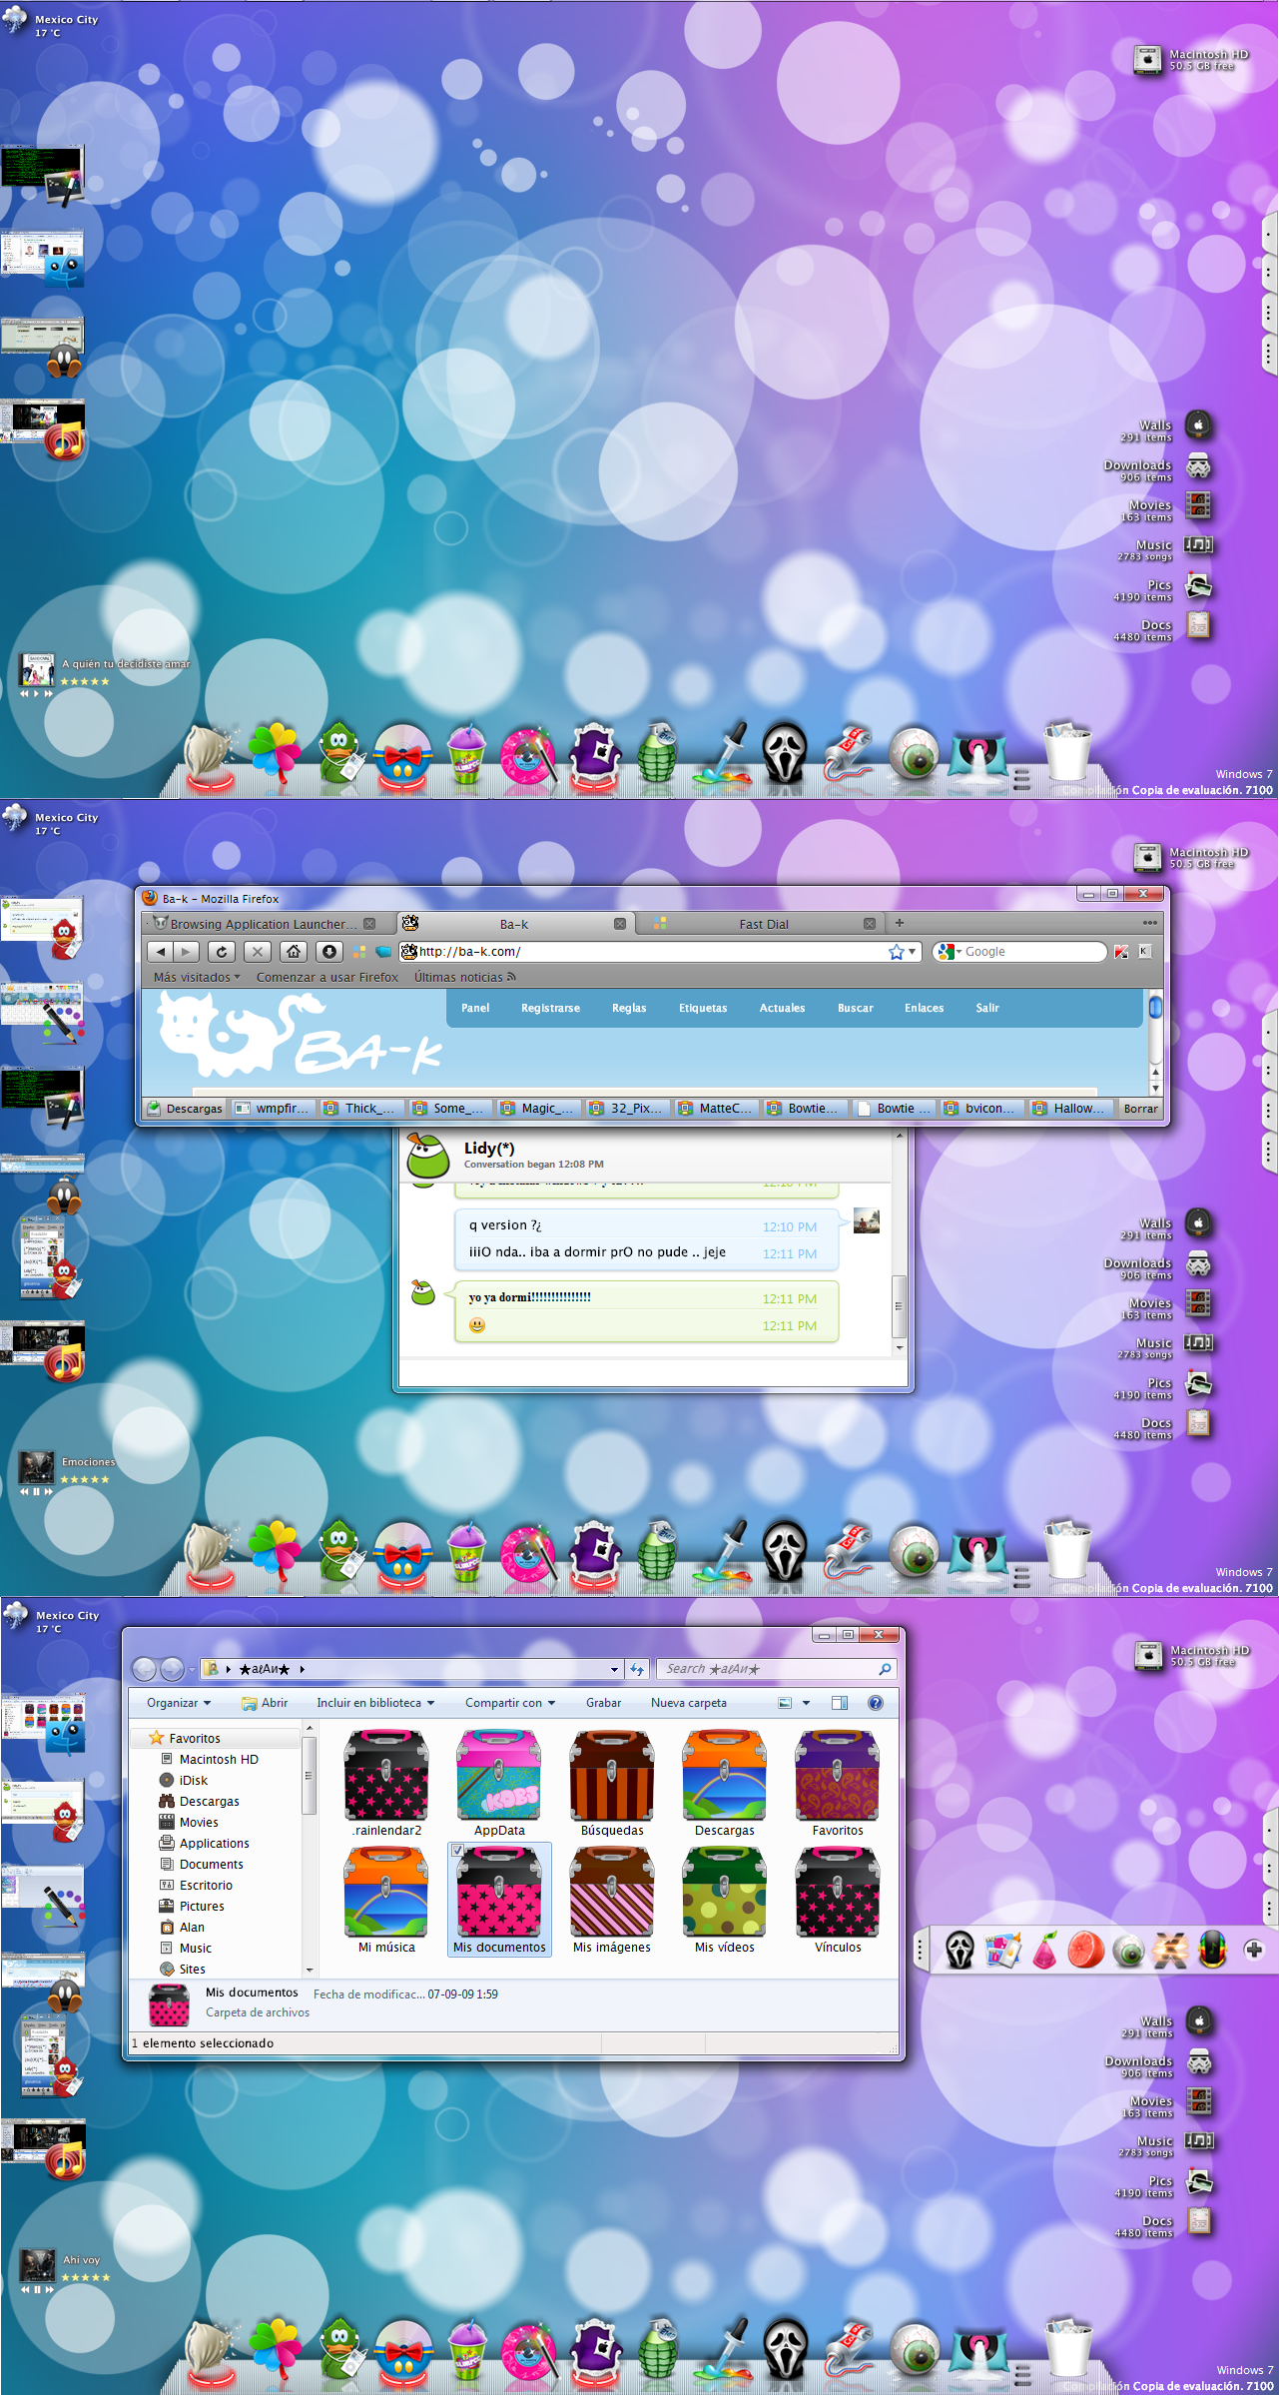The image size is (1279, 2395).
Task: Open the Explorer help question-mark icon
Action: point(875,1703)
